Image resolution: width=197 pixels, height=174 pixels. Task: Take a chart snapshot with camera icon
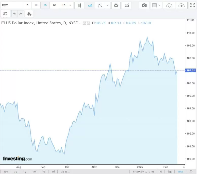click(x=144, y=5)
